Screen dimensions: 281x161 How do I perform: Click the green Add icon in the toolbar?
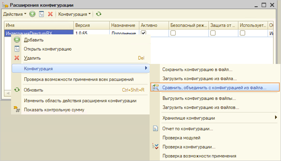point(32,14)
